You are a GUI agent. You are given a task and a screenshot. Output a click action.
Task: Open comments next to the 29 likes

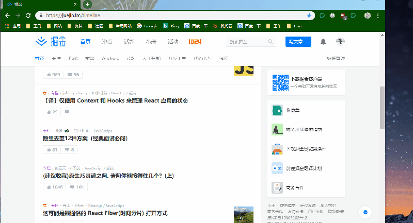(67, 112)
